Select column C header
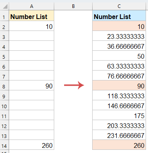Viewport: 148px width, 153px height. pos(119,6)
